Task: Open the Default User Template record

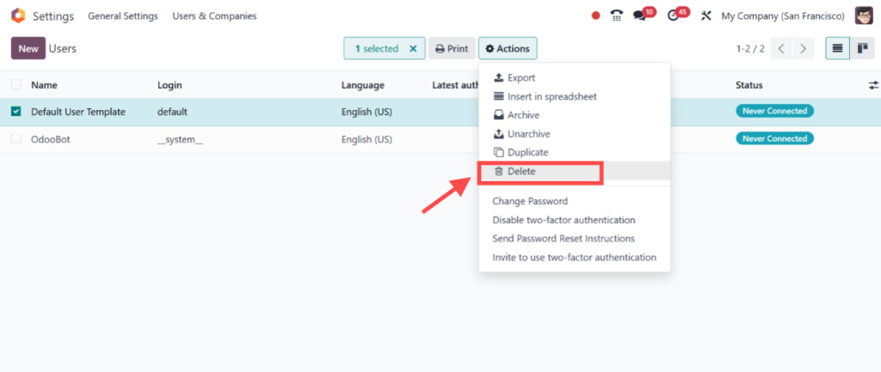Action: coord(78,112)
